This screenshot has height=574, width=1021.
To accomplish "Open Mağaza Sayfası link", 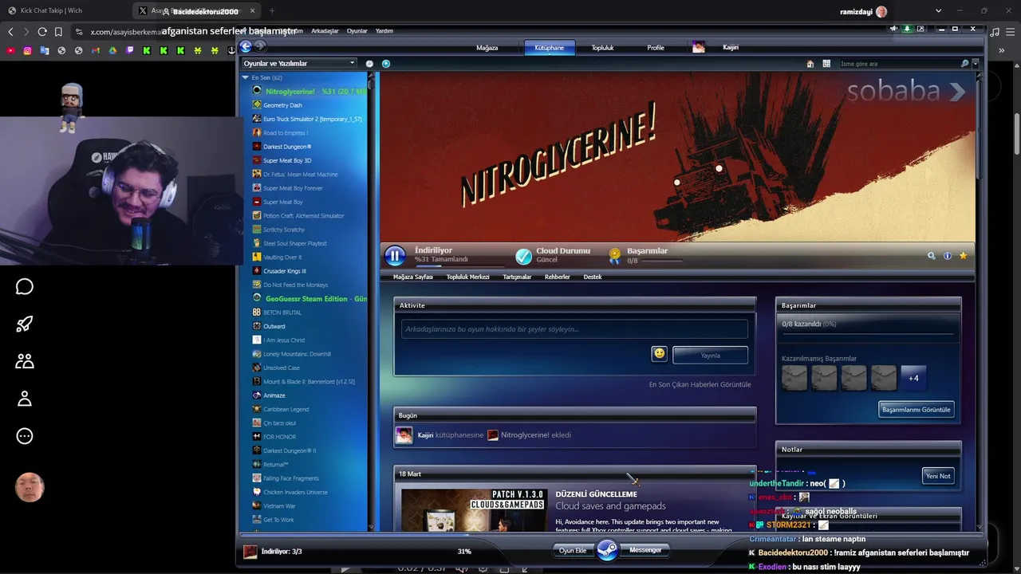I will pyautogui.click(x=413, y=277).
